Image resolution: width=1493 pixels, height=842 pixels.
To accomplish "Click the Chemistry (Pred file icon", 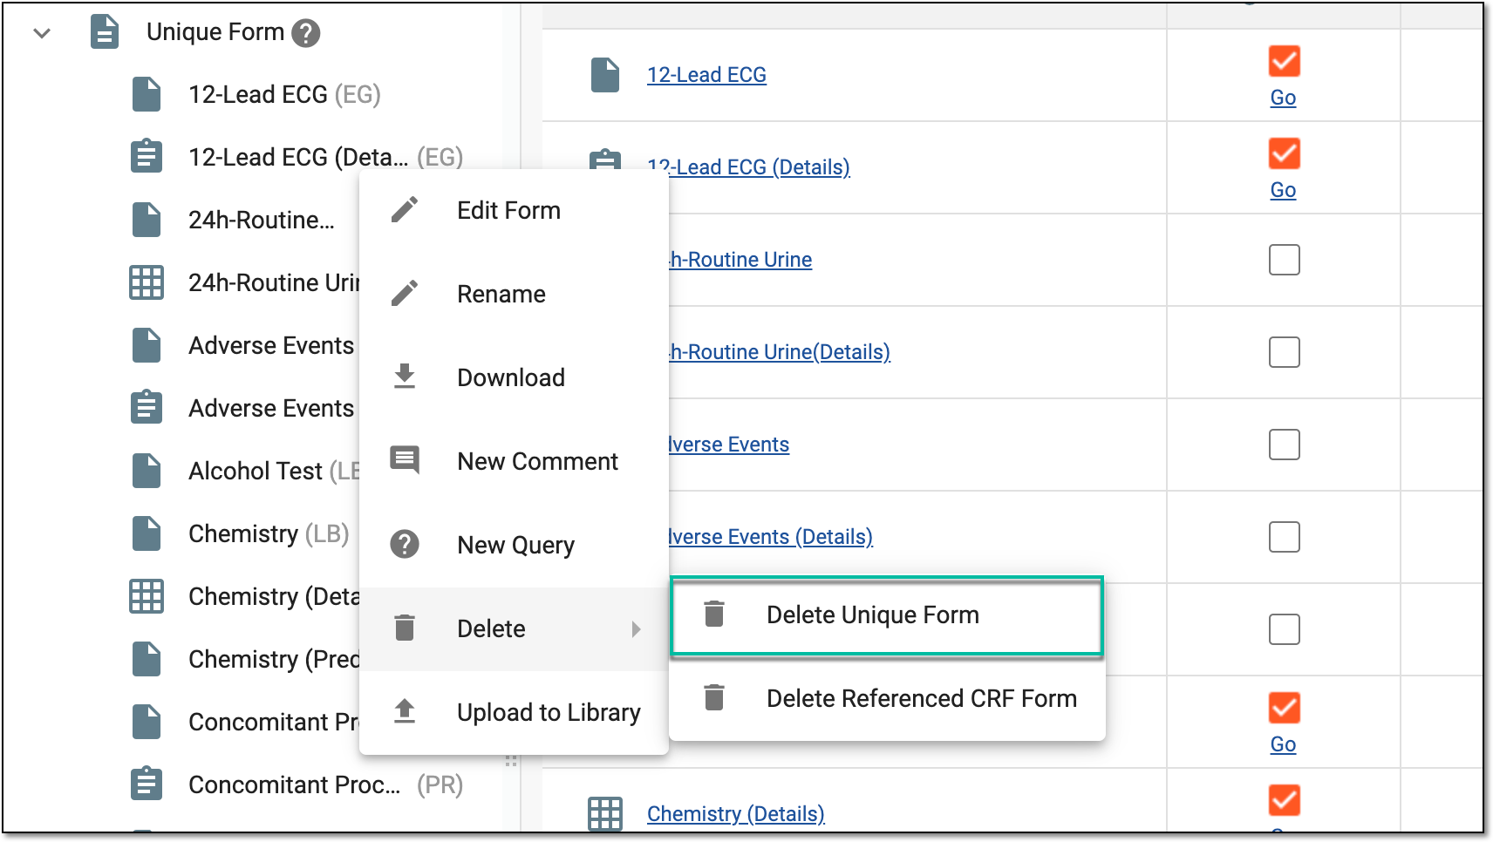I will tap(147, 659).
